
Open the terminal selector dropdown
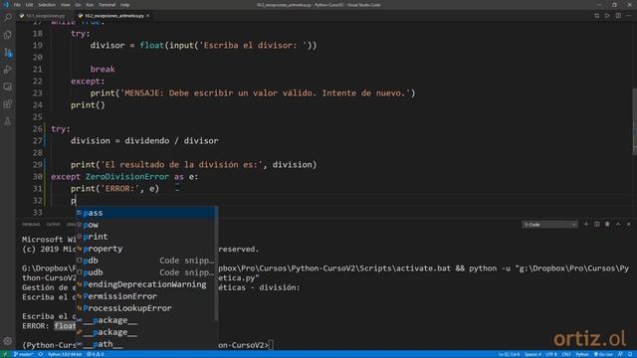pos(549,225)
